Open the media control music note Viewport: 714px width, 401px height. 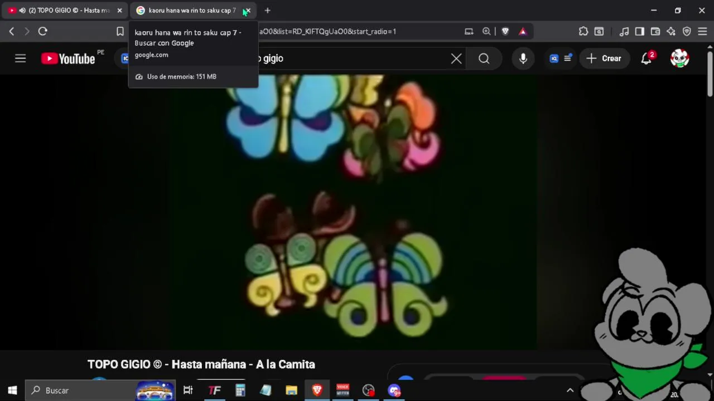point(625,31)
